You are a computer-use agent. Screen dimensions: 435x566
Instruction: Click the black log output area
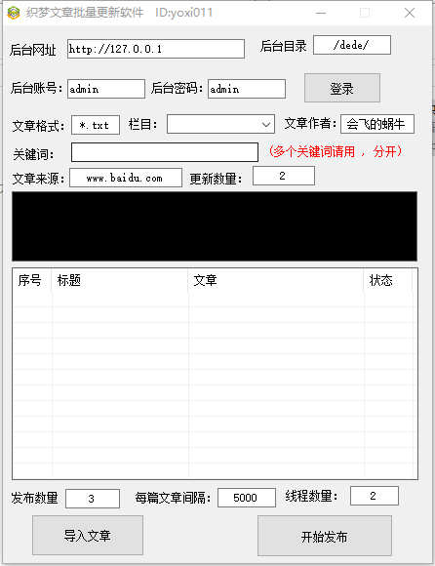pos(215,226)
